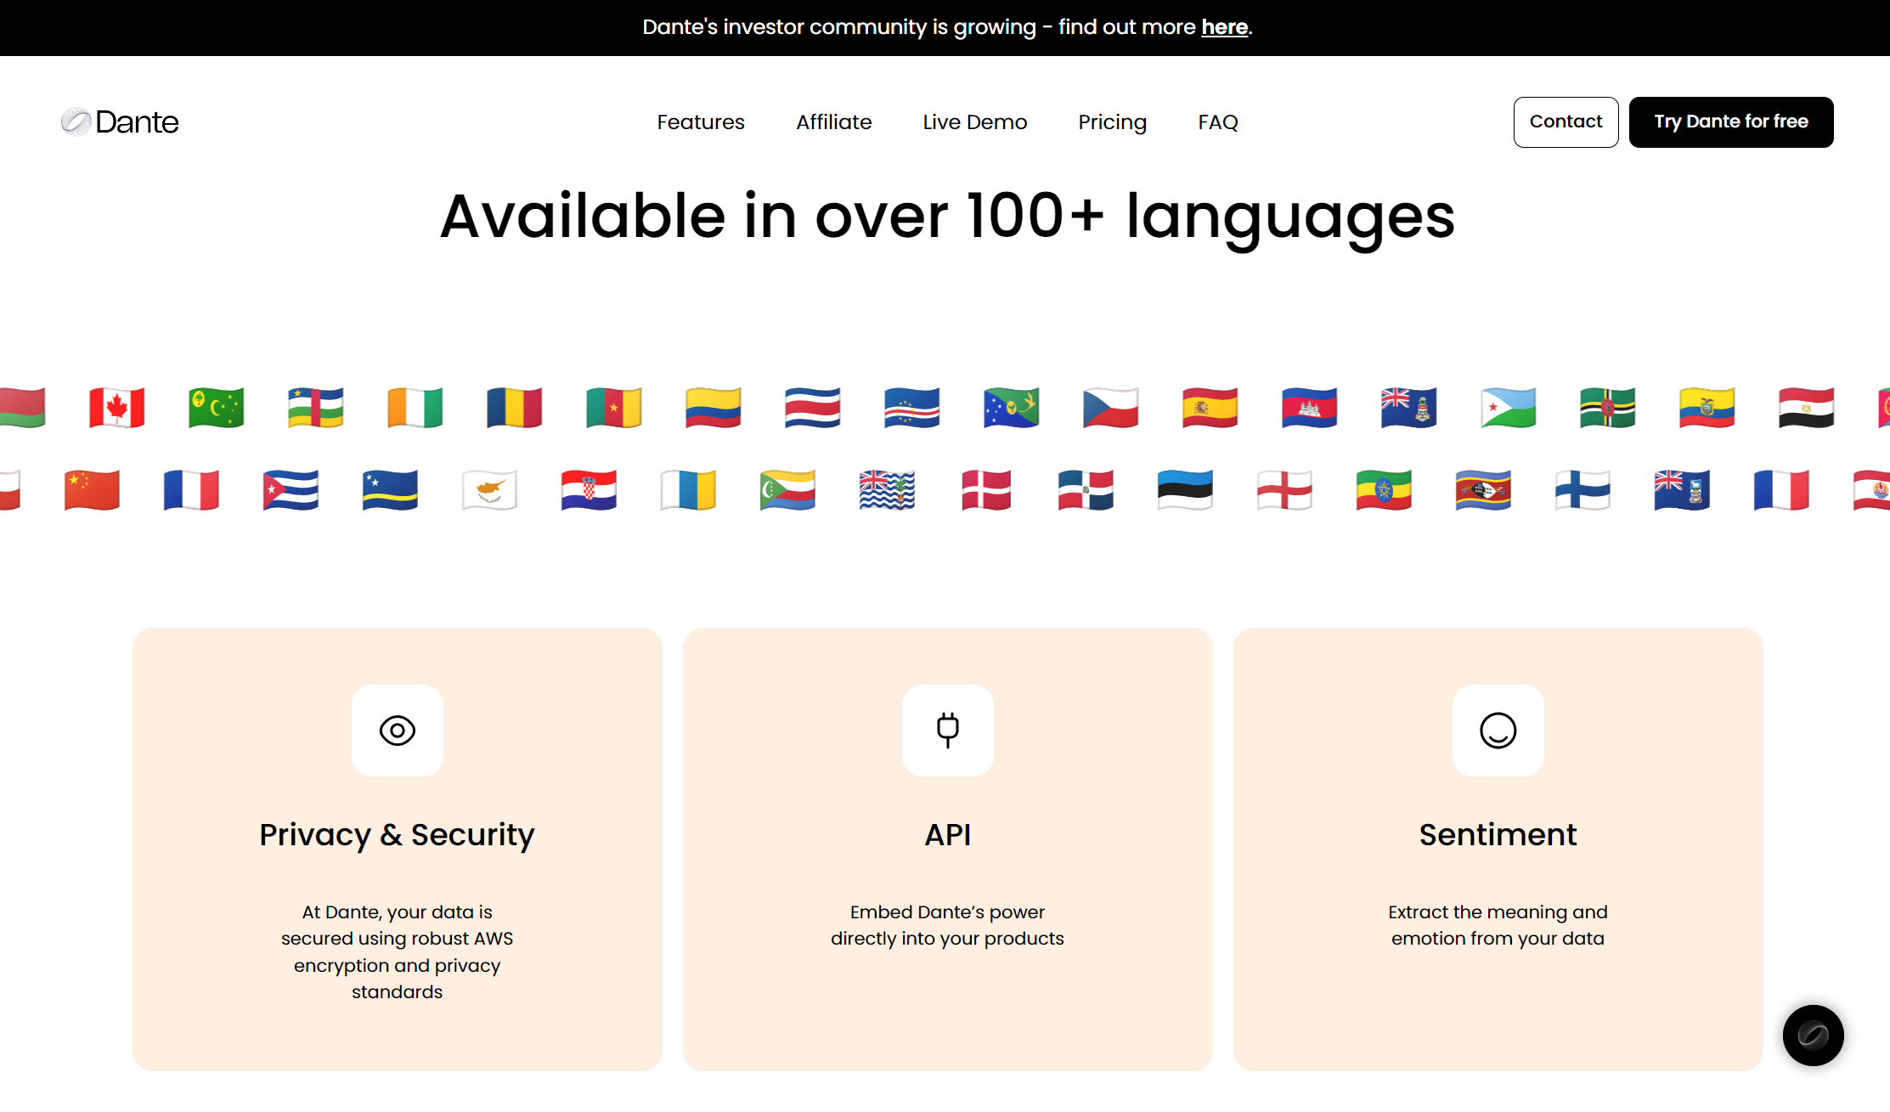The width and height of the screenshot is (1890, 1112).
Task: Click the eye icon for Privacy & Security
Action: pos(398,731)
